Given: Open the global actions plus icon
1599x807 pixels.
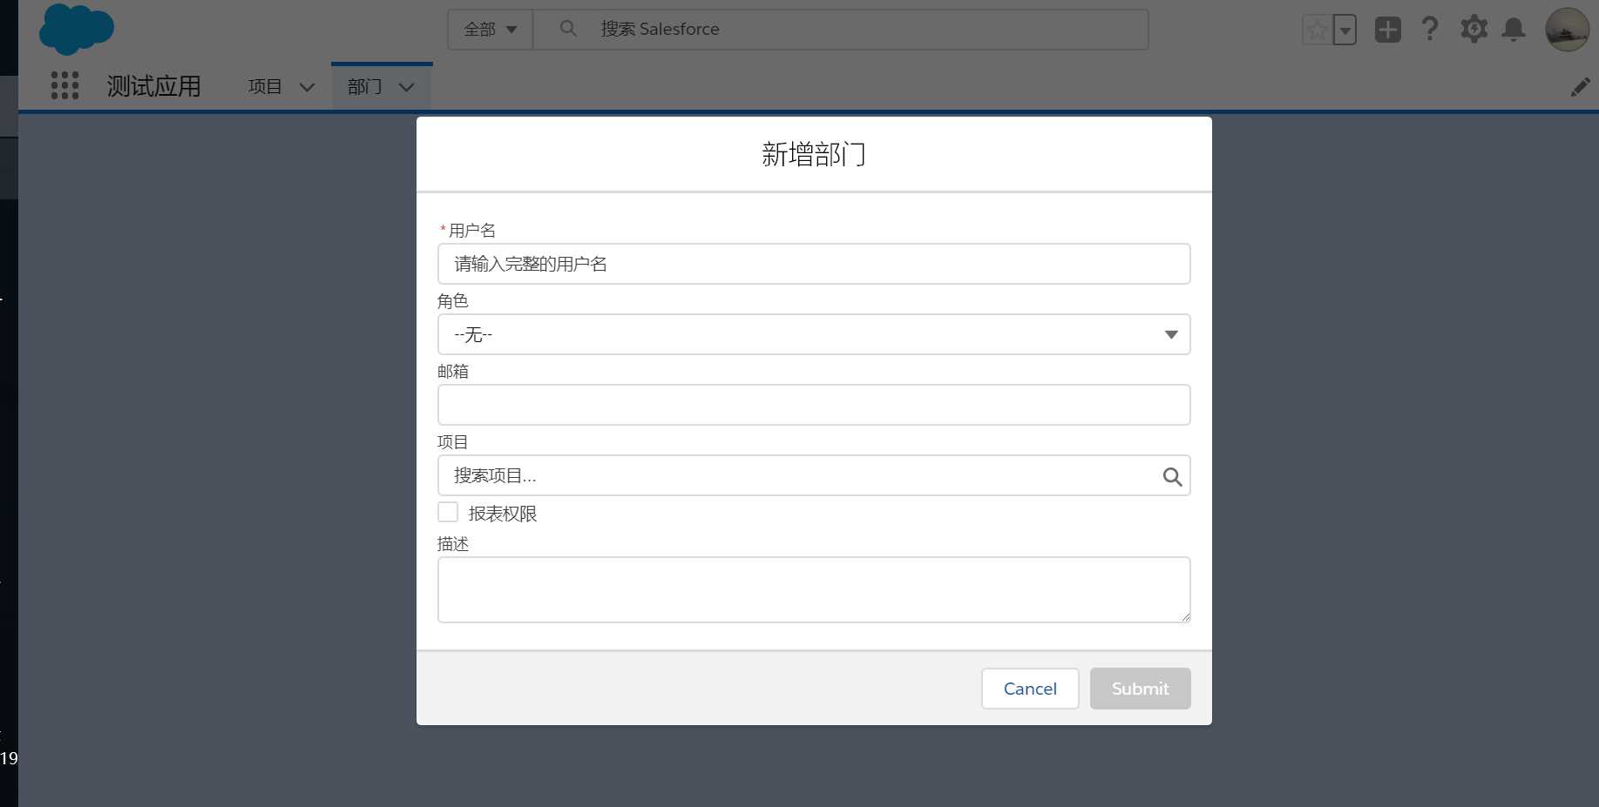Looking at the screenshot, I should pyautogui.click(x=1388, y=30).
